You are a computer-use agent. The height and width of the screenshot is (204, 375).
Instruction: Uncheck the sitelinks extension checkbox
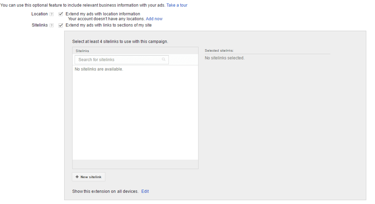61,25
